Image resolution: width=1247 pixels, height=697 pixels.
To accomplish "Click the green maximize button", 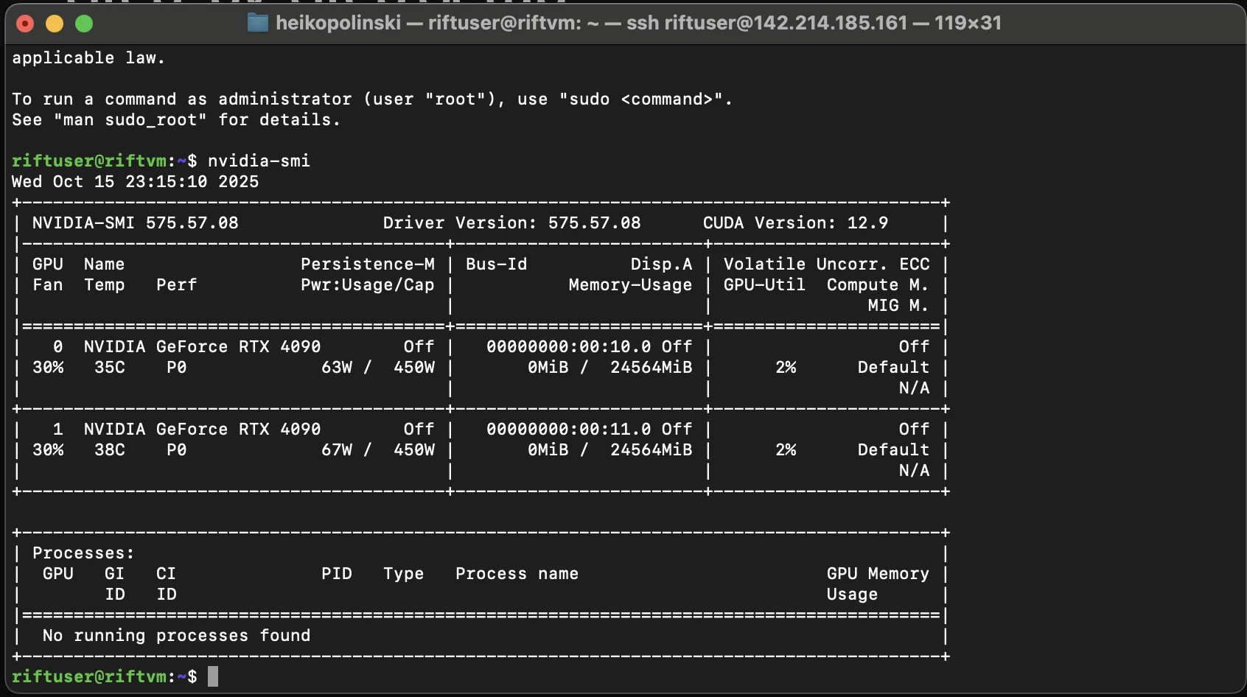I will 84,23.
